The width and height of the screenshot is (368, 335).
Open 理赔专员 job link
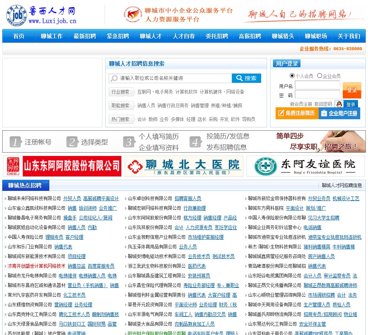click(x=54, y=237)
